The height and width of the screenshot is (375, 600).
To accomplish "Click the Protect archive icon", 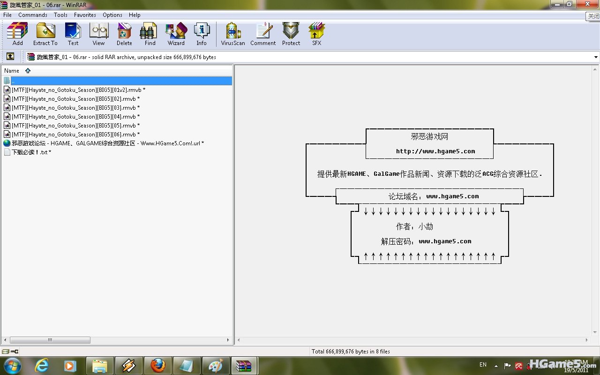I will click(x=291, y=34).
